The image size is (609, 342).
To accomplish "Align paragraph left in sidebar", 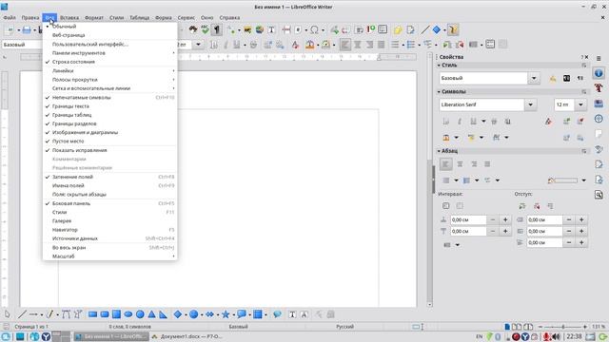I will (445, 164).
